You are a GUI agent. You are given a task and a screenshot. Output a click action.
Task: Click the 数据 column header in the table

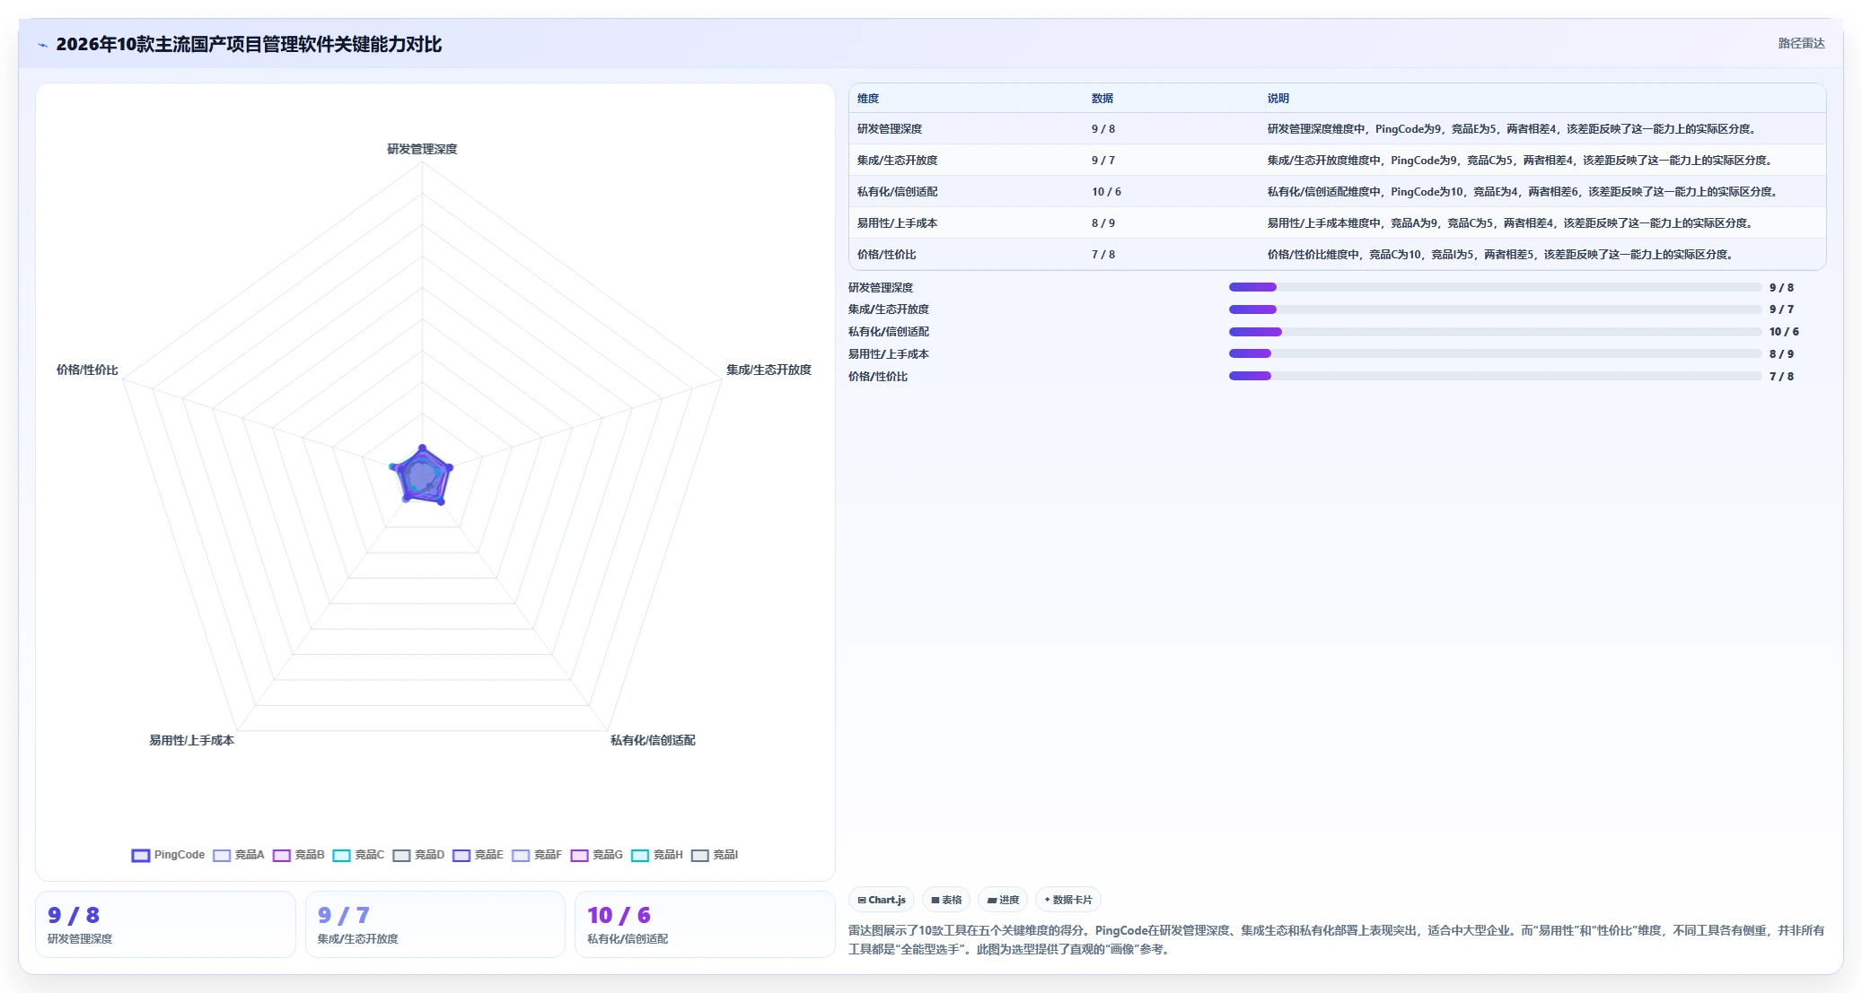coord(1102,99)
